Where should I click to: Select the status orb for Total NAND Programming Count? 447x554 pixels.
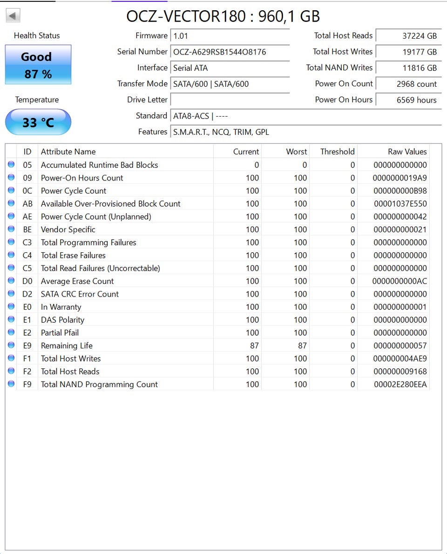point(11,384)
